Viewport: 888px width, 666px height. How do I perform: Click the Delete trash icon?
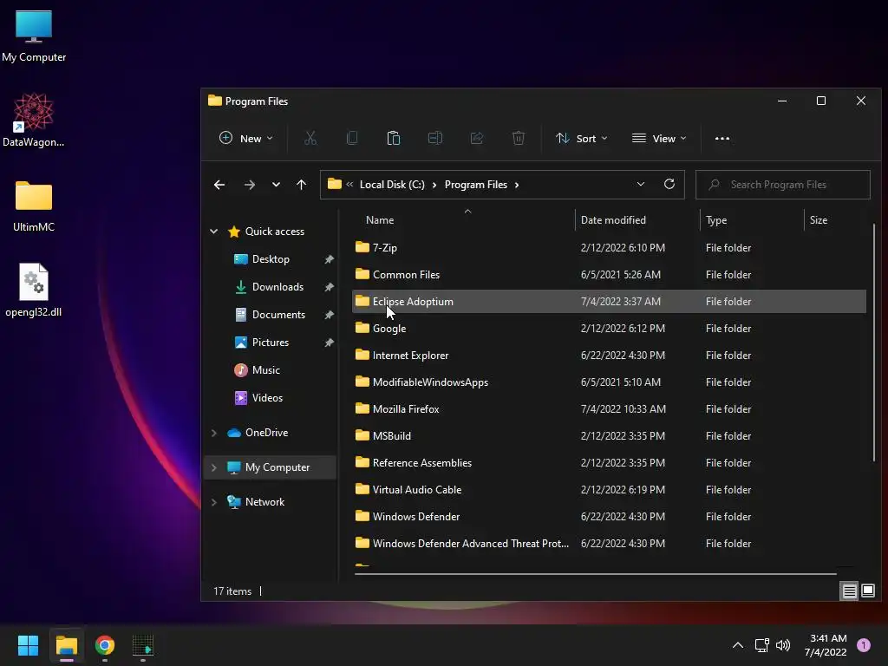519,138
